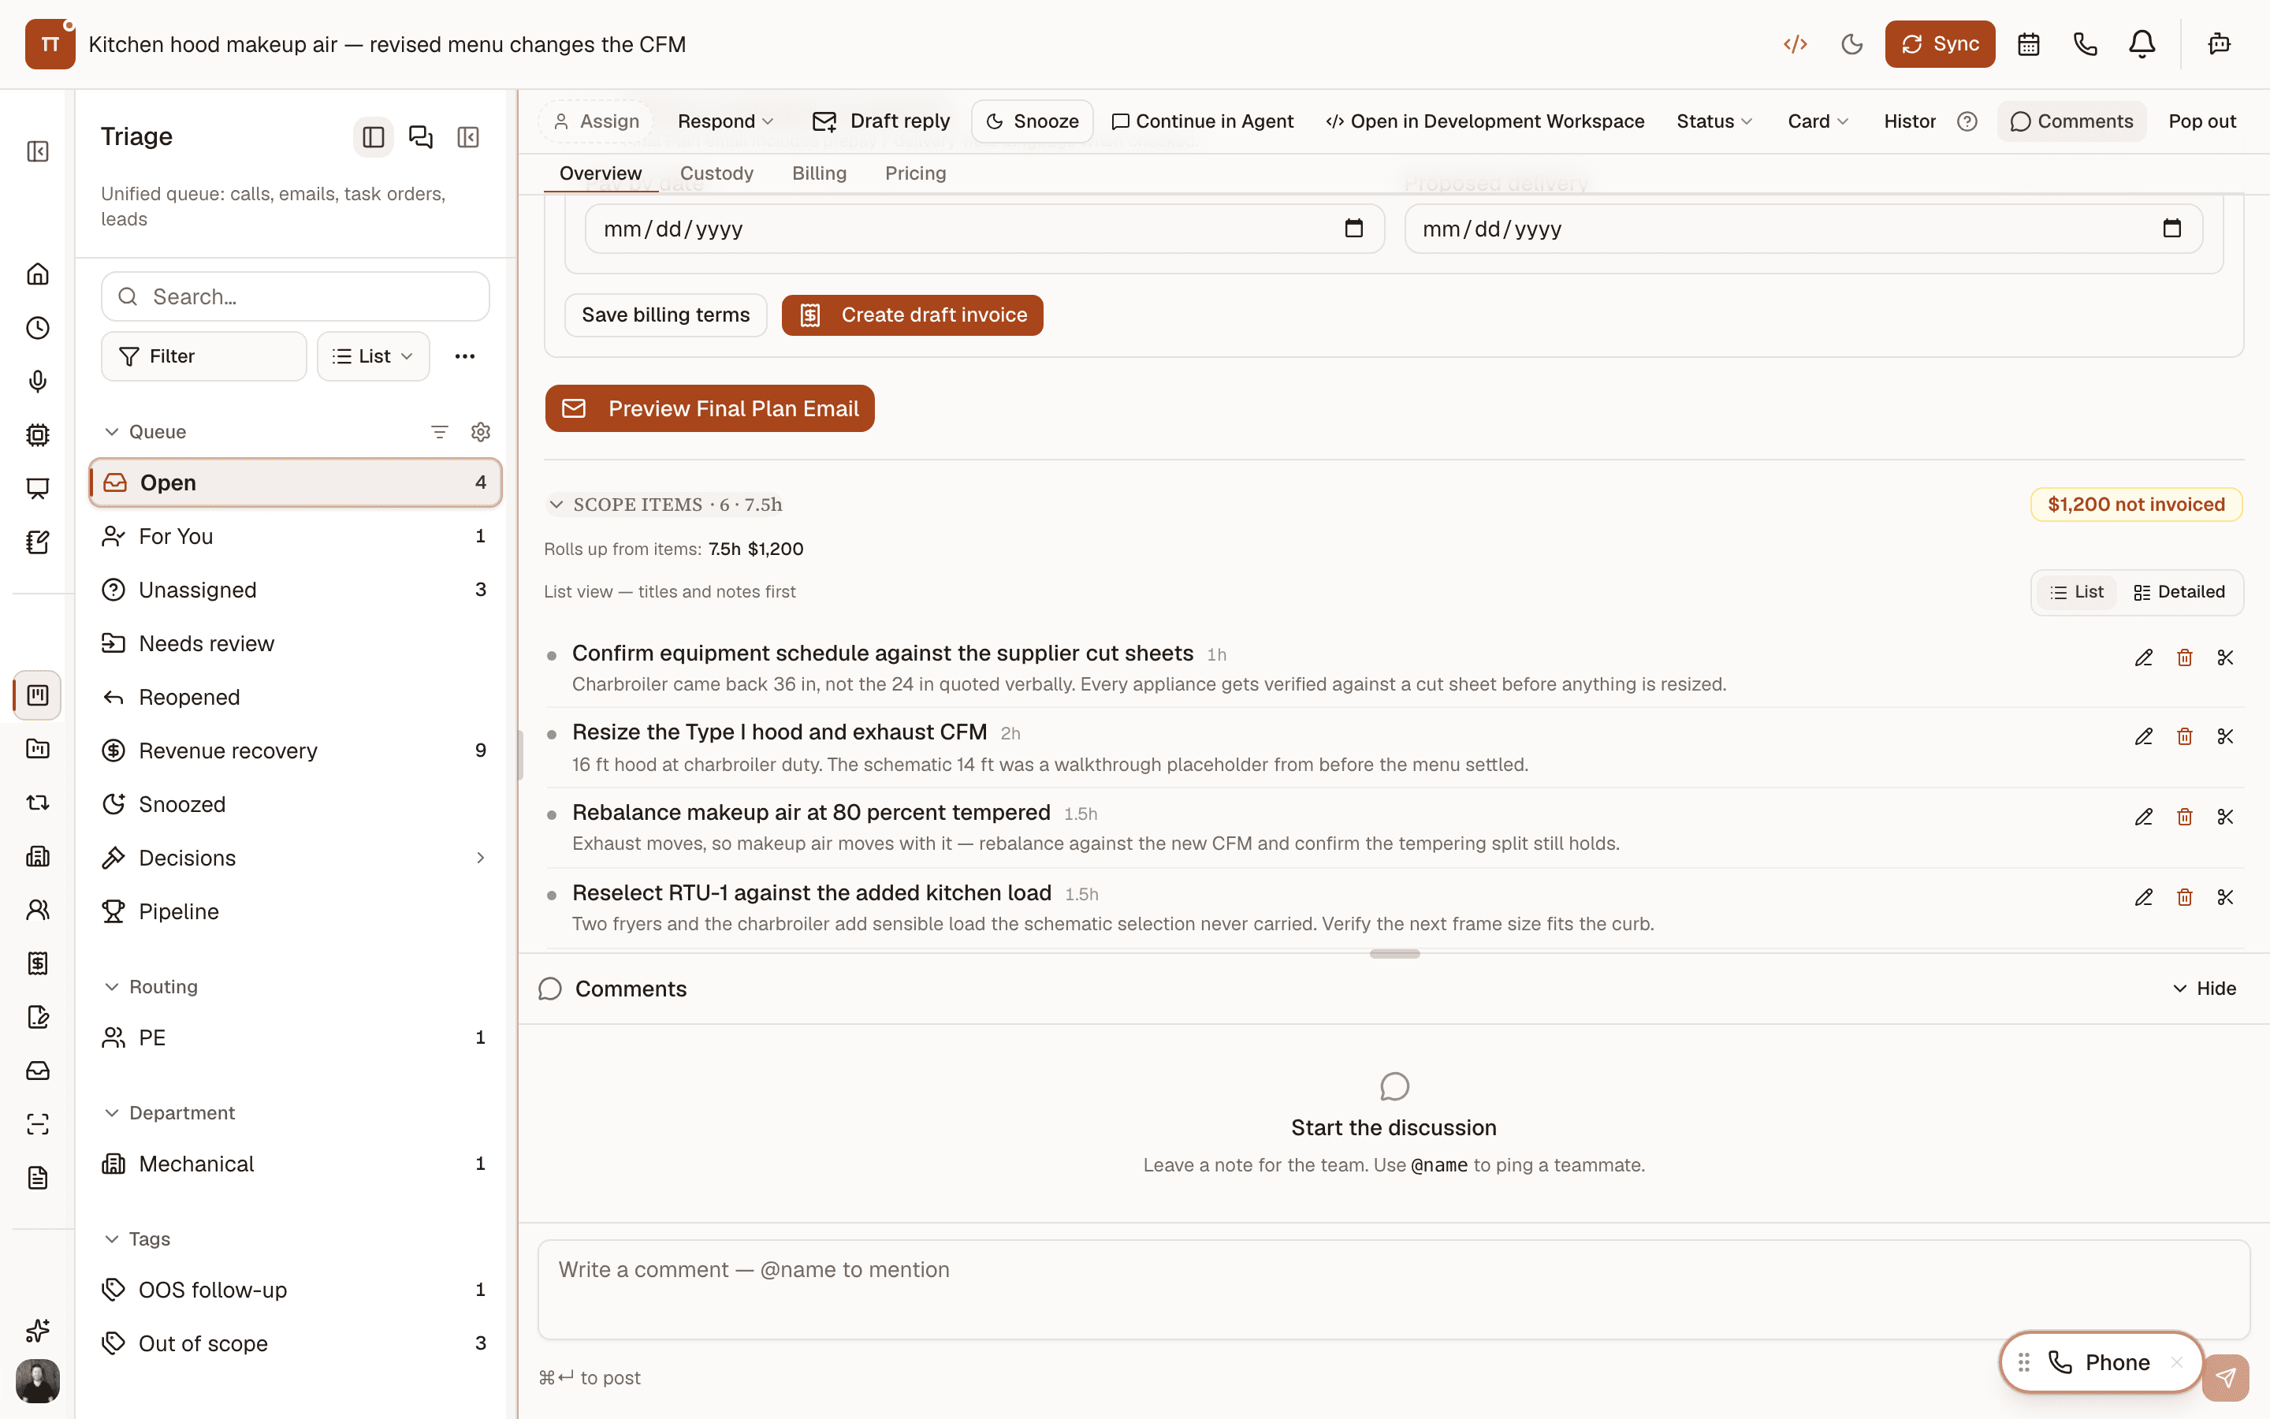Select the Open queue
Screen dimensions: 2270x1419
pos(296,482)
